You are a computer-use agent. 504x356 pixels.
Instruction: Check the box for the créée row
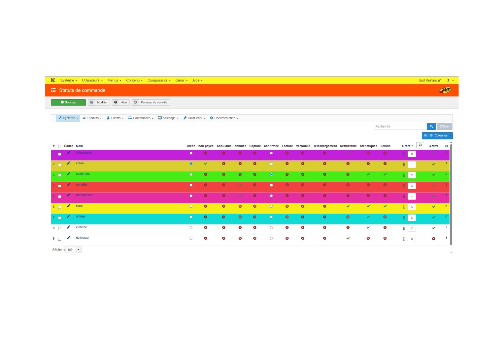tap(60, 164)
